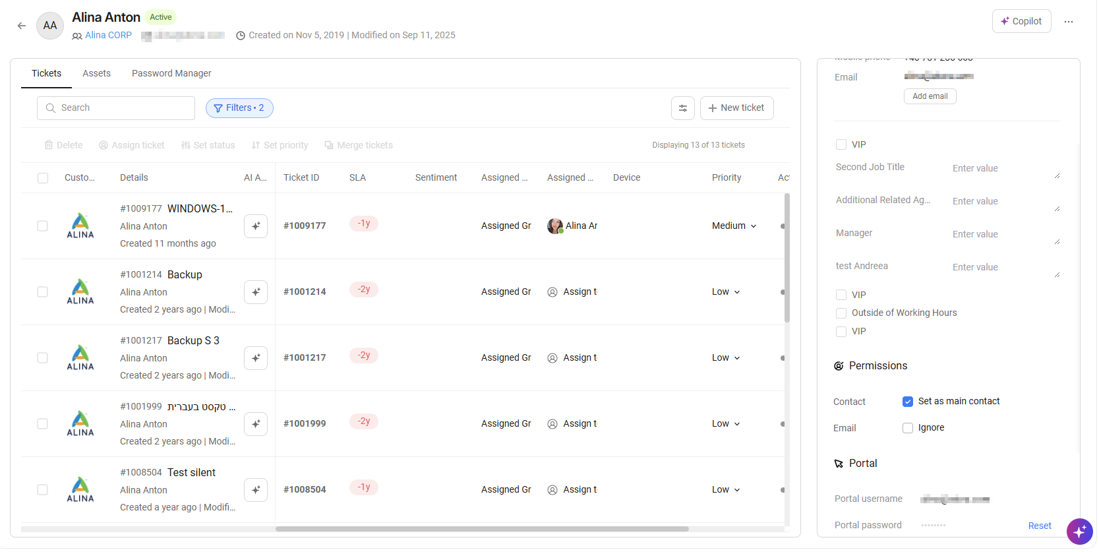Create a New ticket

tap(736, 108)
